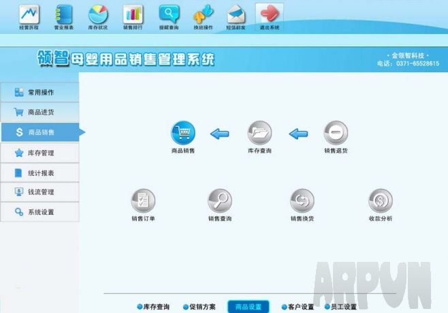Select 商品进货 in the sidebar
This screenshot has height=313, width=448.
[39, 112]
